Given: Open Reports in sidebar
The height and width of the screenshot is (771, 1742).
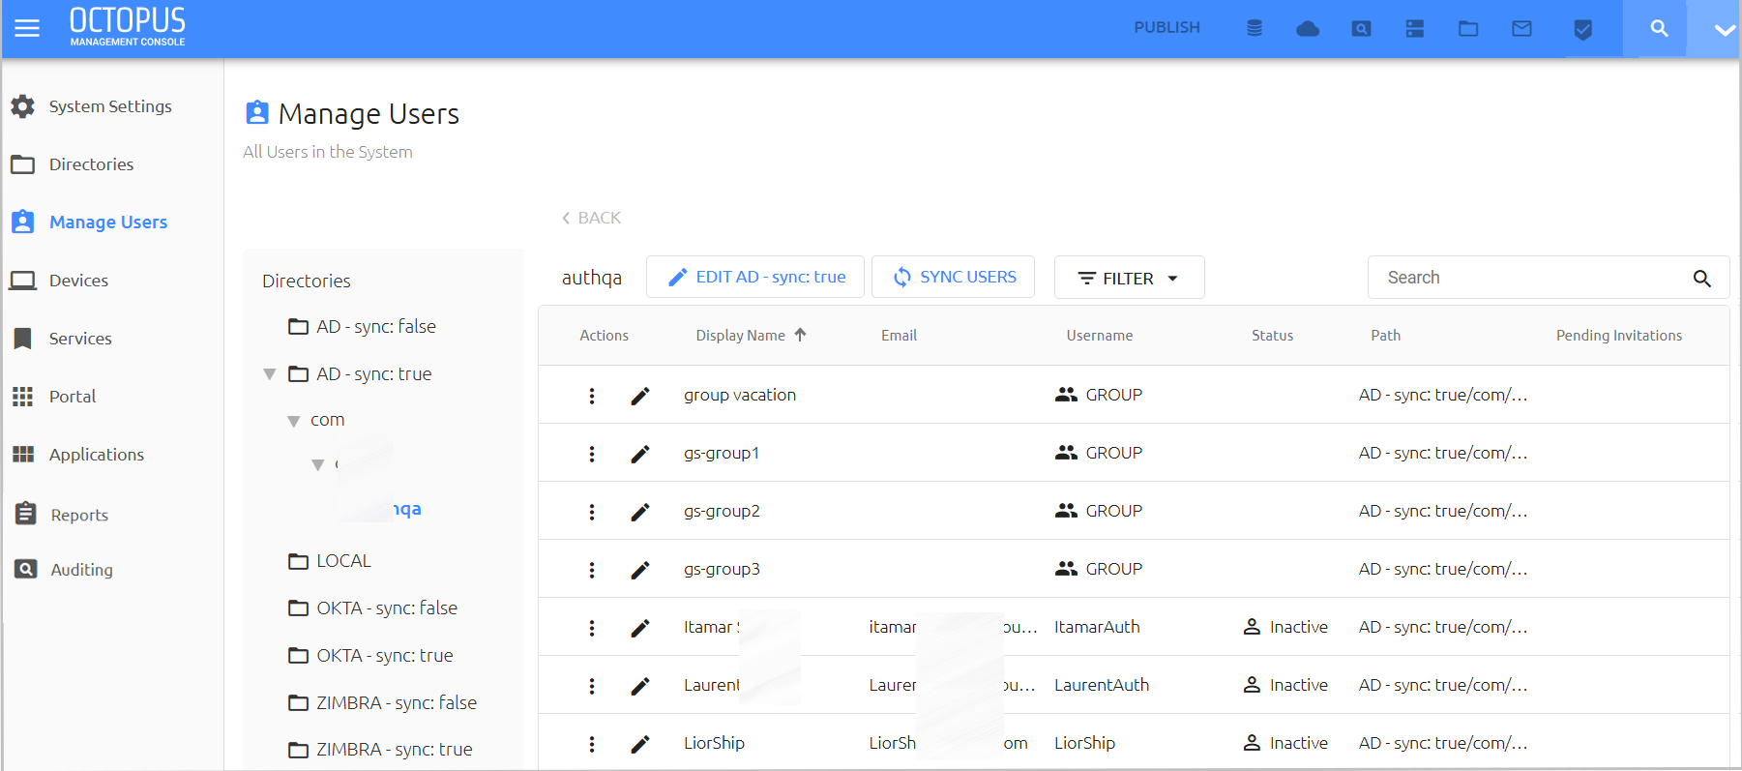Looking at the screenshot, I should click(61, 515).
